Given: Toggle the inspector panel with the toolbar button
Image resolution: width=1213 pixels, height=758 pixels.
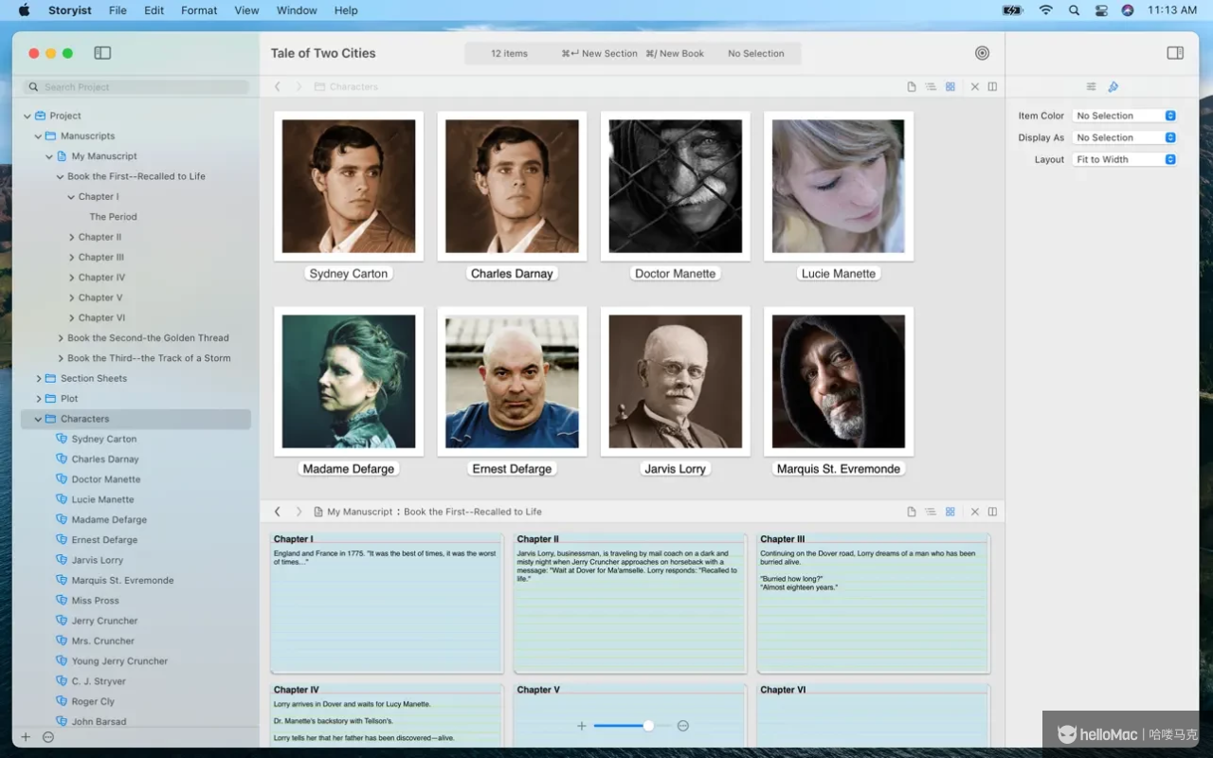Looking at the screenshot, I should [1175, 53].
